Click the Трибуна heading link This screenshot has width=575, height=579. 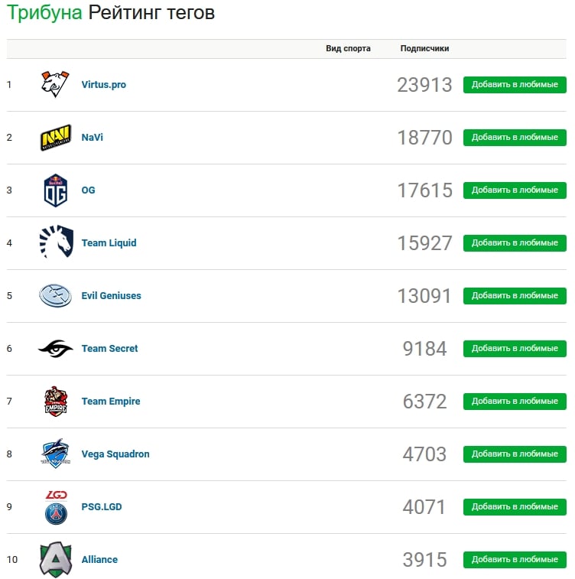(x=44, y=13)
